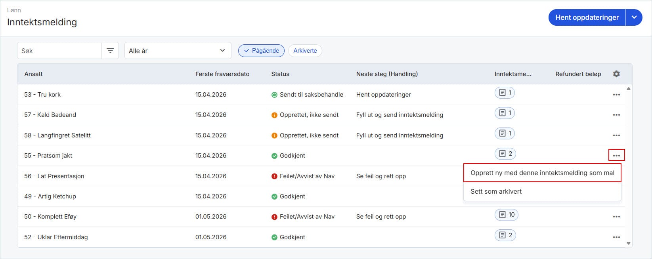This screenshot has width=652, height=259.
Task: Open more actions for Tru kork row
Action: pyautogui.click(x=616, y=95)
